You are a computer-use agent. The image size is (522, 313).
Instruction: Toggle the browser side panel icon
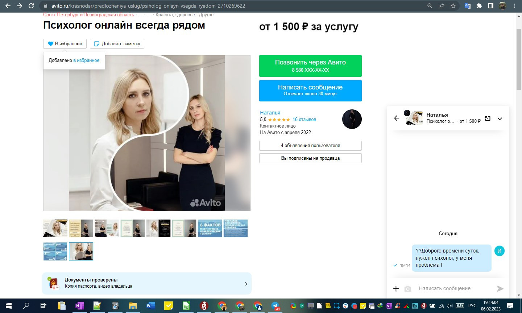[491, 6]
